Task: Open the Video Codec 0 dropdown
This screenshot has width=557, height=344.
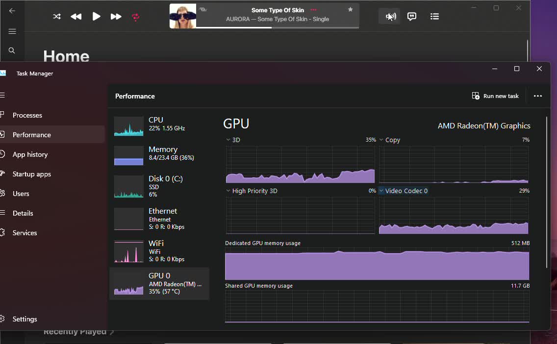Action: [381, 191]
